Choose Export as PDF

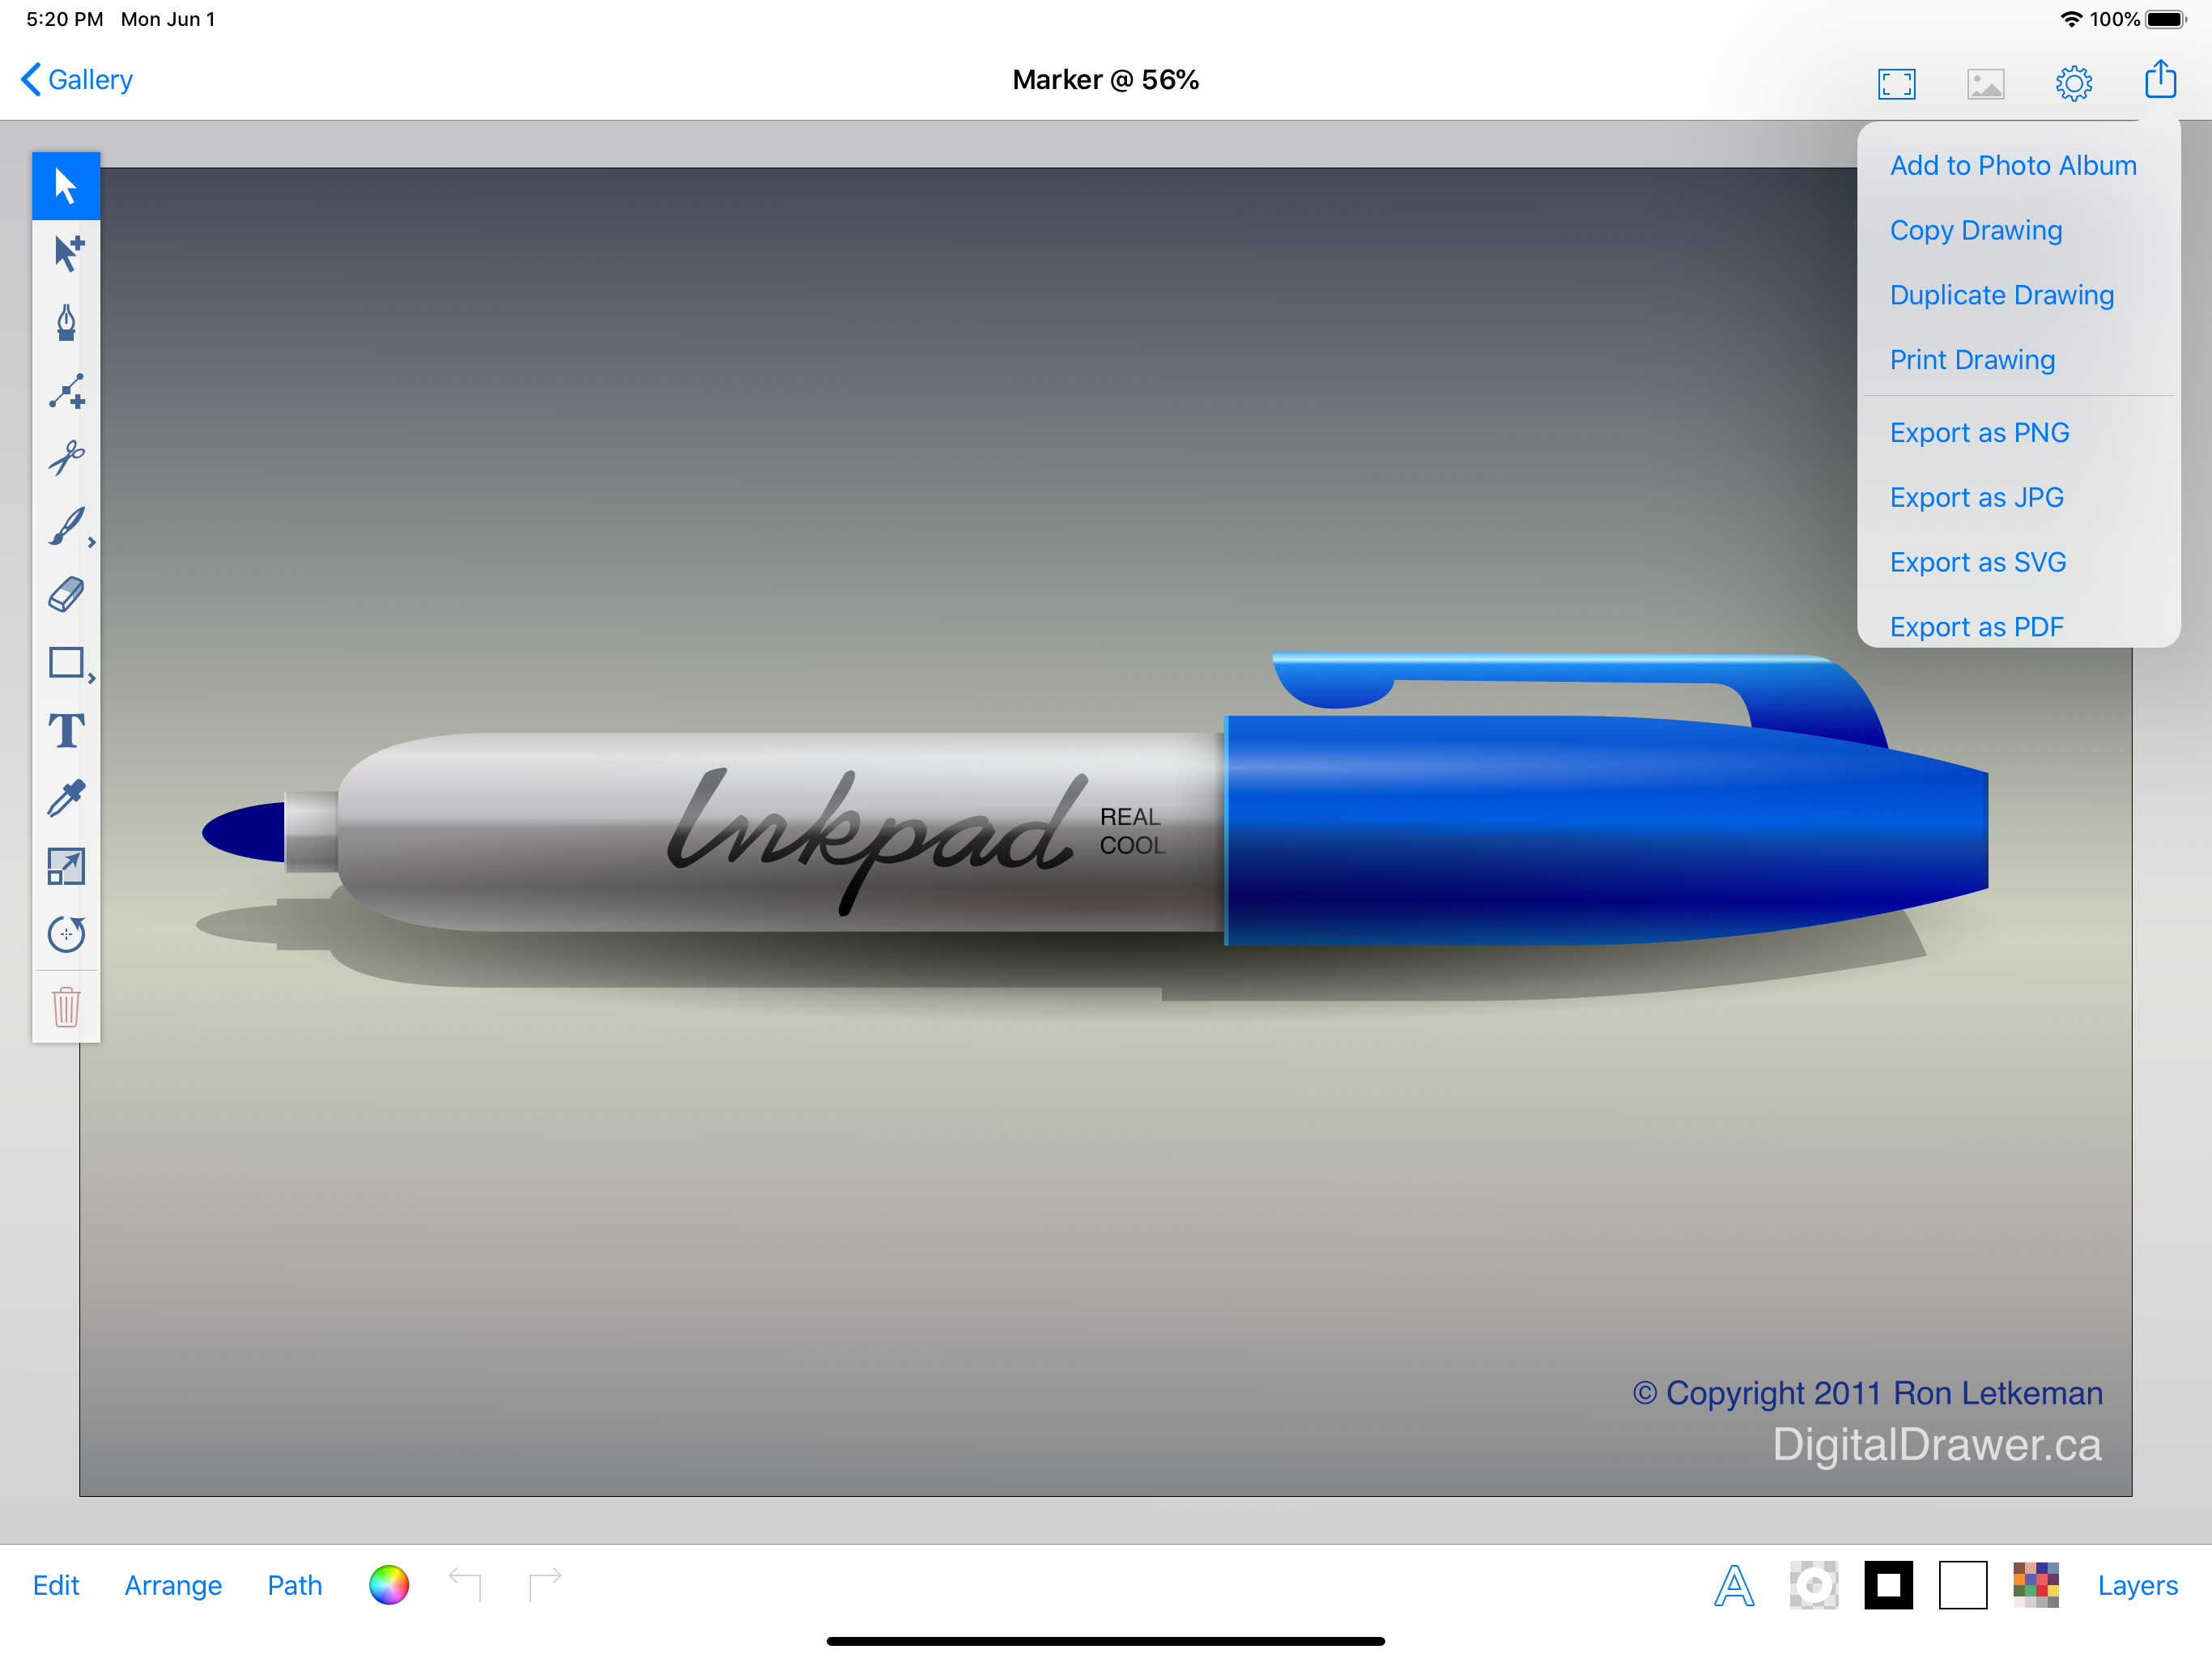[1976, 627]
